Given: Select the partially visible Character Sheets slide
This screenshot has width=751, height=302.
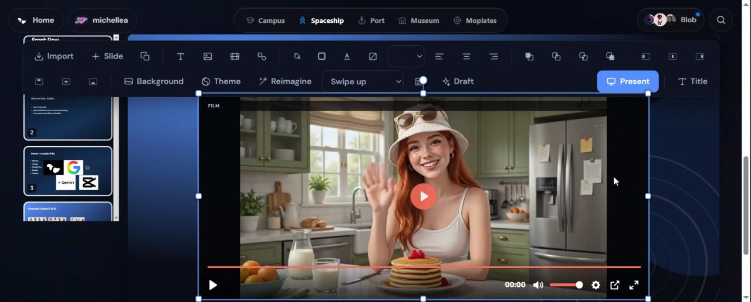Looking at the screenshot, I should [x=68, y=212].
